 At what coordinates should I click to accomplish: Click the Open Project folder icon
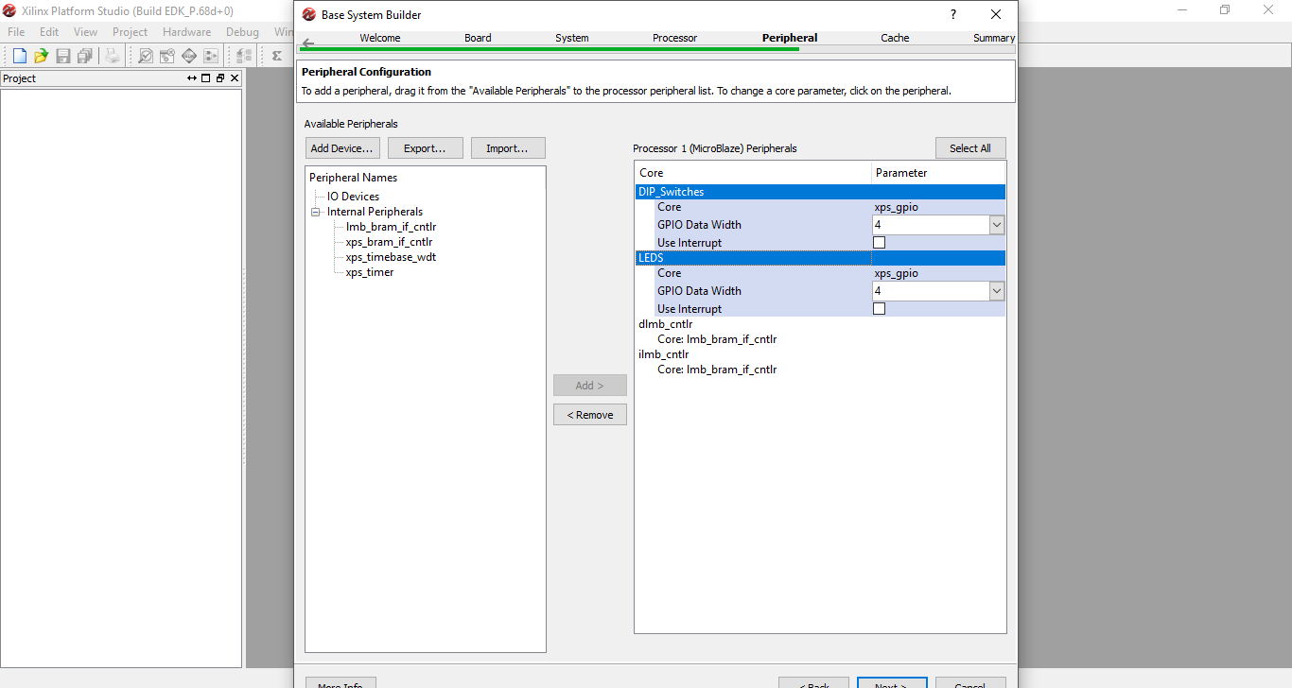pos(41,56)
